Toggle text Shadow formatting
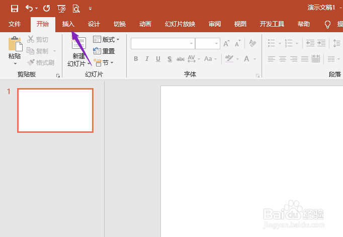The width and height of the screenshot is (343, 237). (169, 59)
